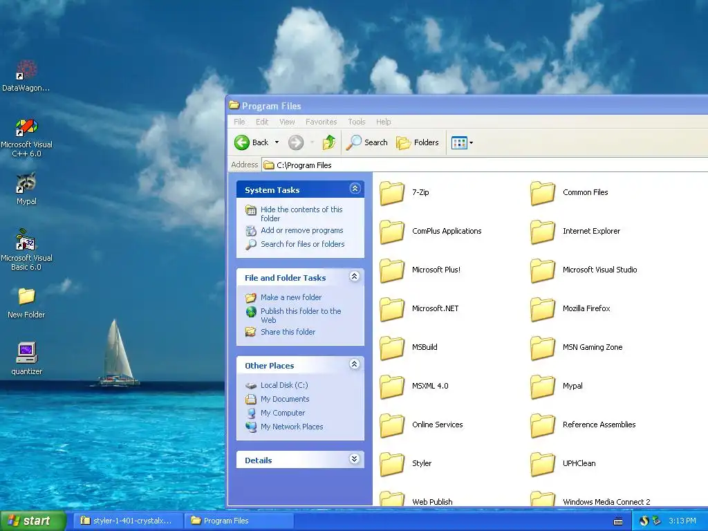Select the Microsoft Visual Studio folder icon
This screenshot has width=708, height=531.
point(543,271)
